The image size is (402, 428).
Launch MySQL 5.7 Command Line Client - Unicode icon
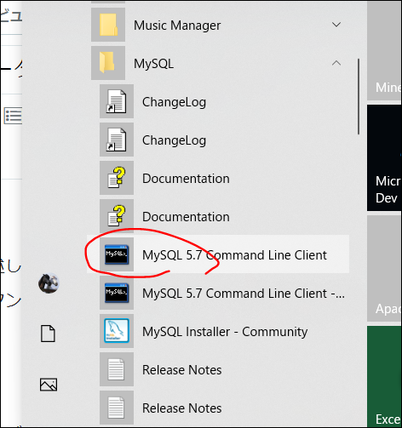tap(117, 293)
